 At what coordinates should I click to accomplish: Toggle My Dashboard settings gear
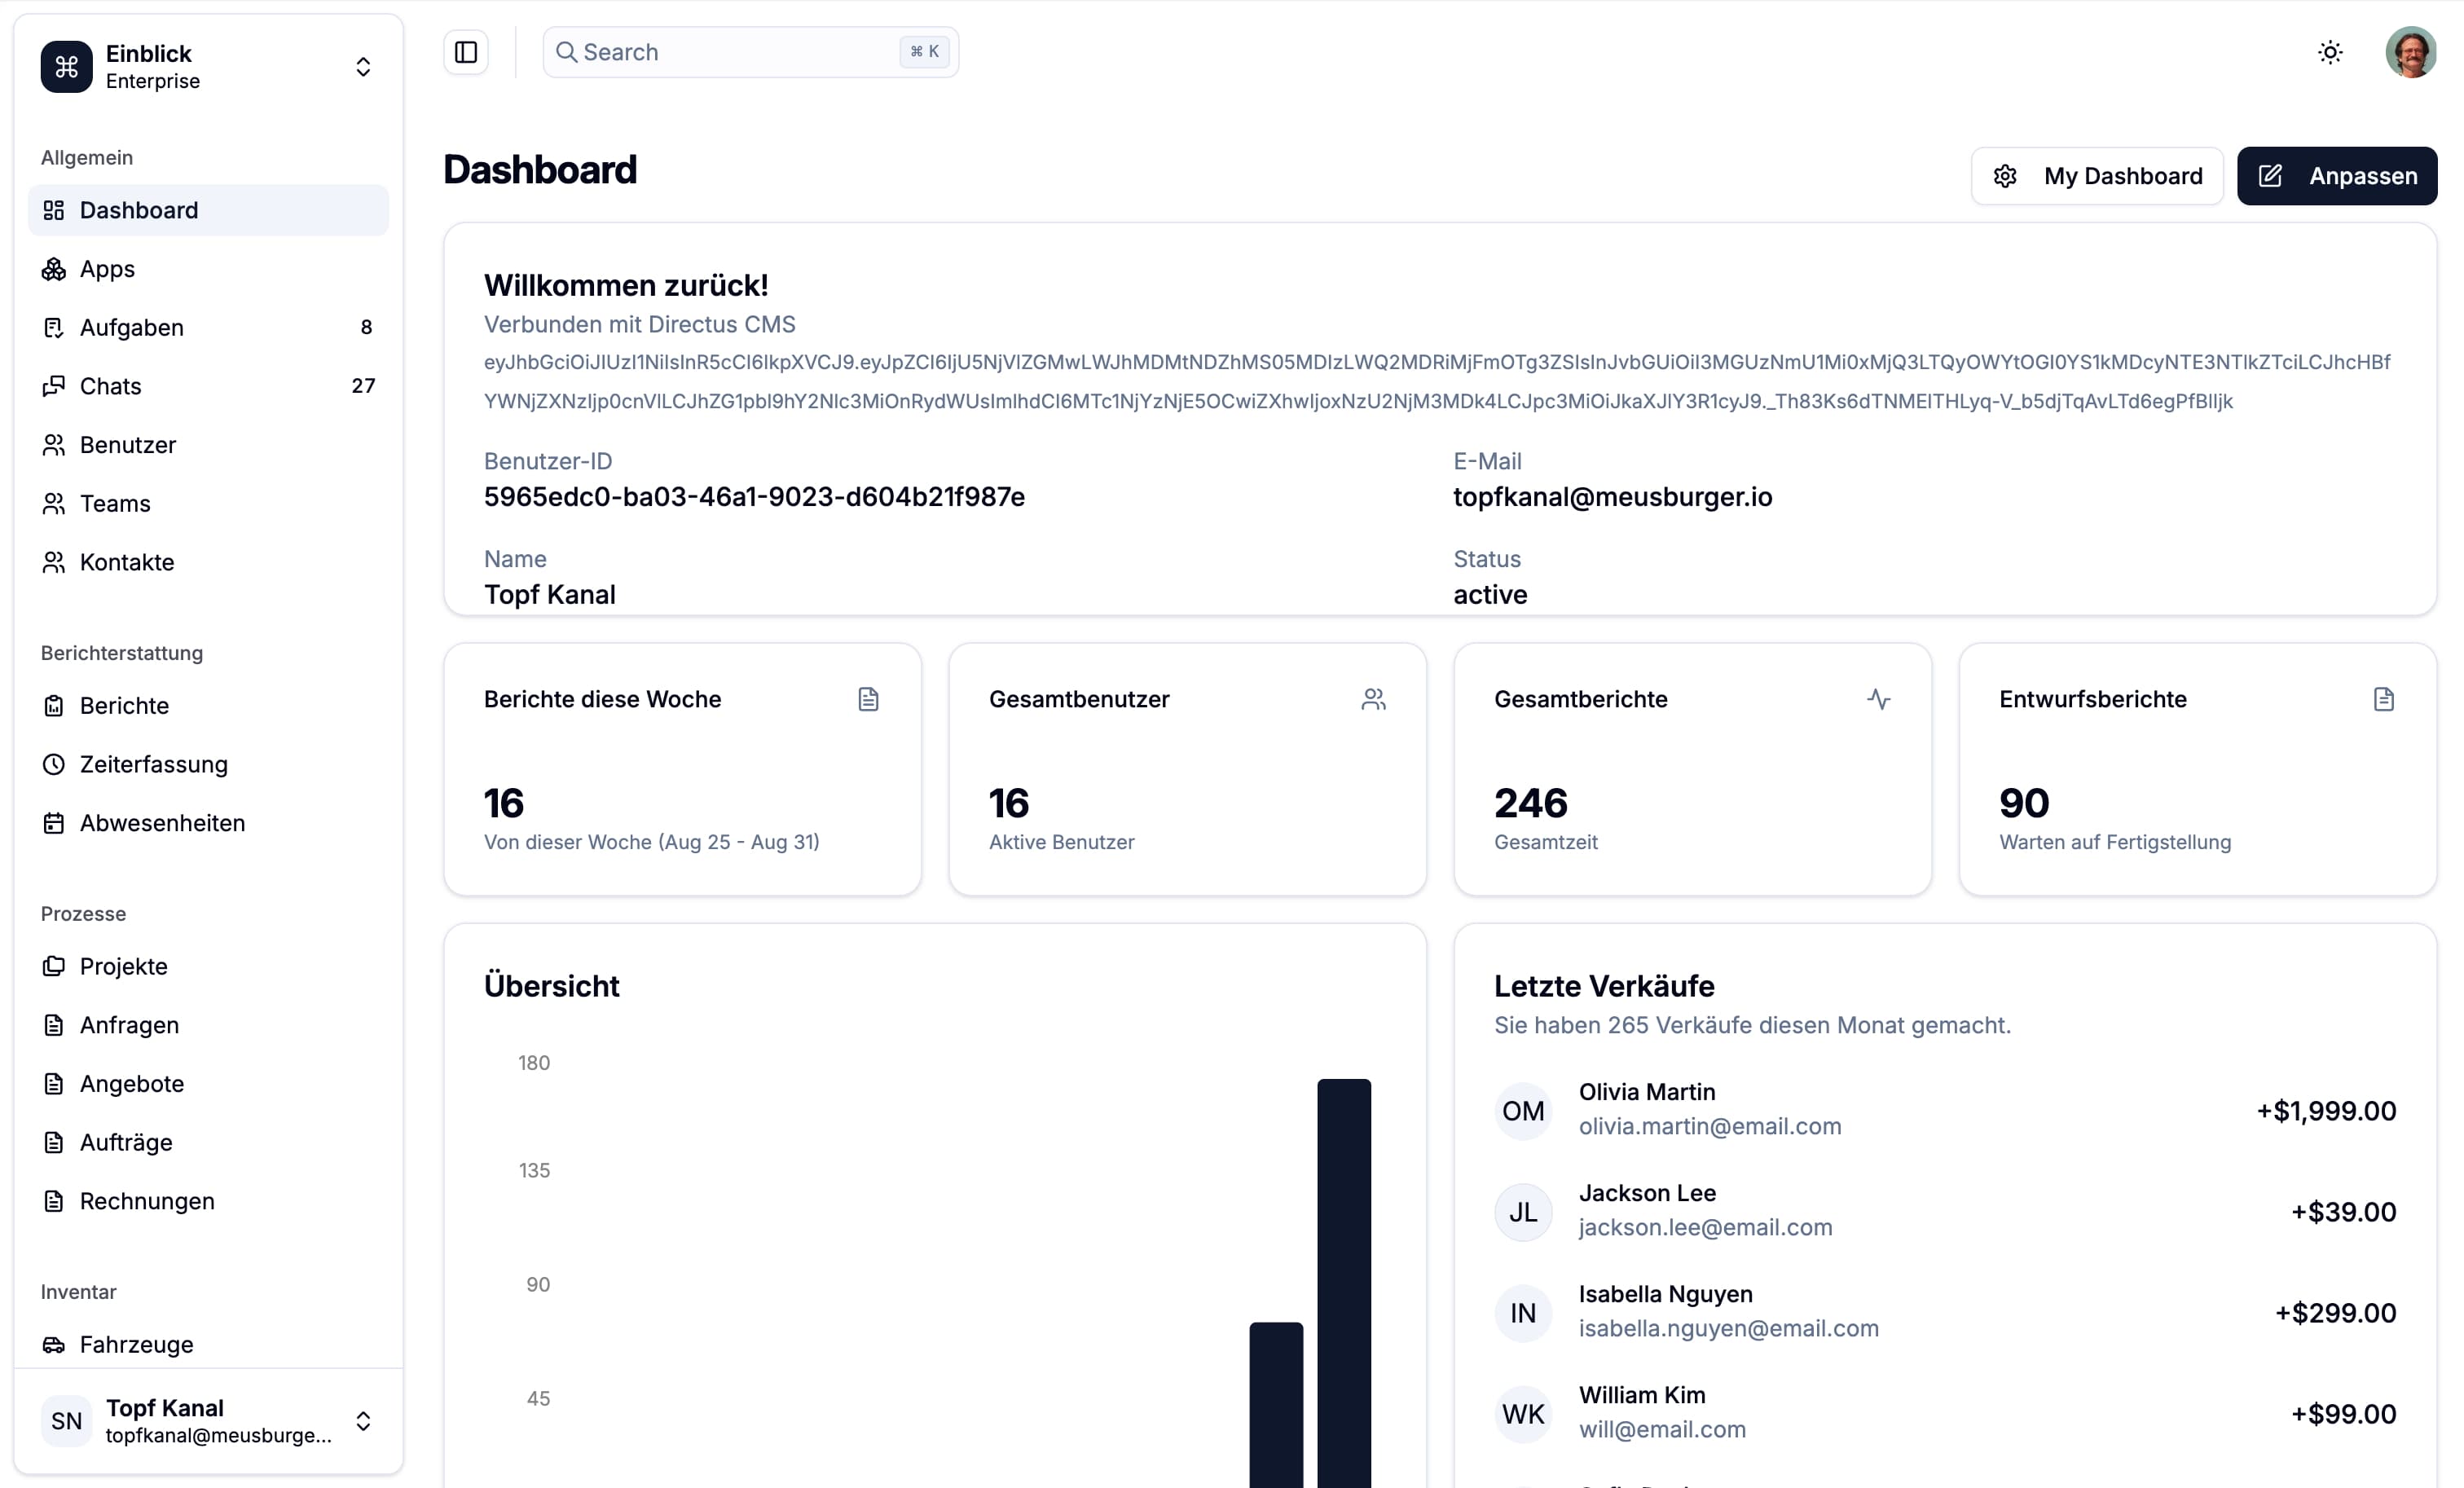point(2007,175)
